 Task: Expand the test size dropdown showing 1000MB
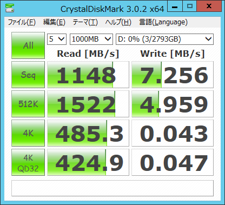point(91,39)
